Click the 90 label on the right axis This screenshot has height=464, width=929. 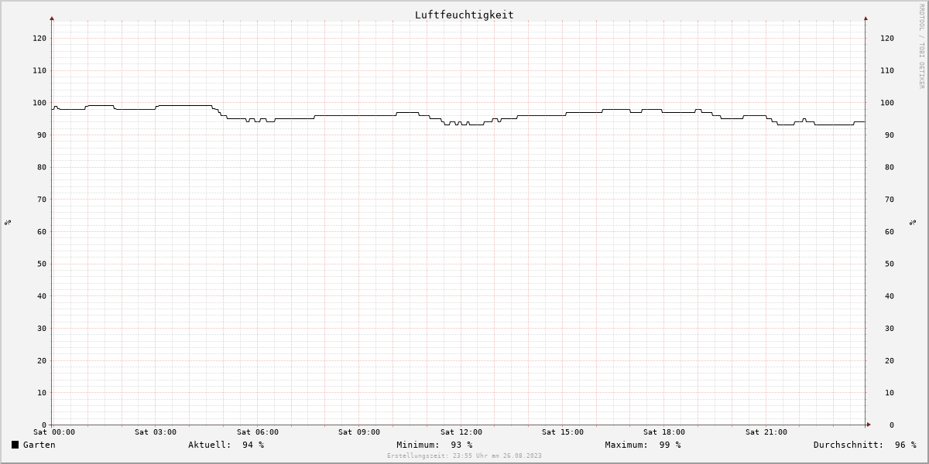pyautogui.click(x=890, y=135)
